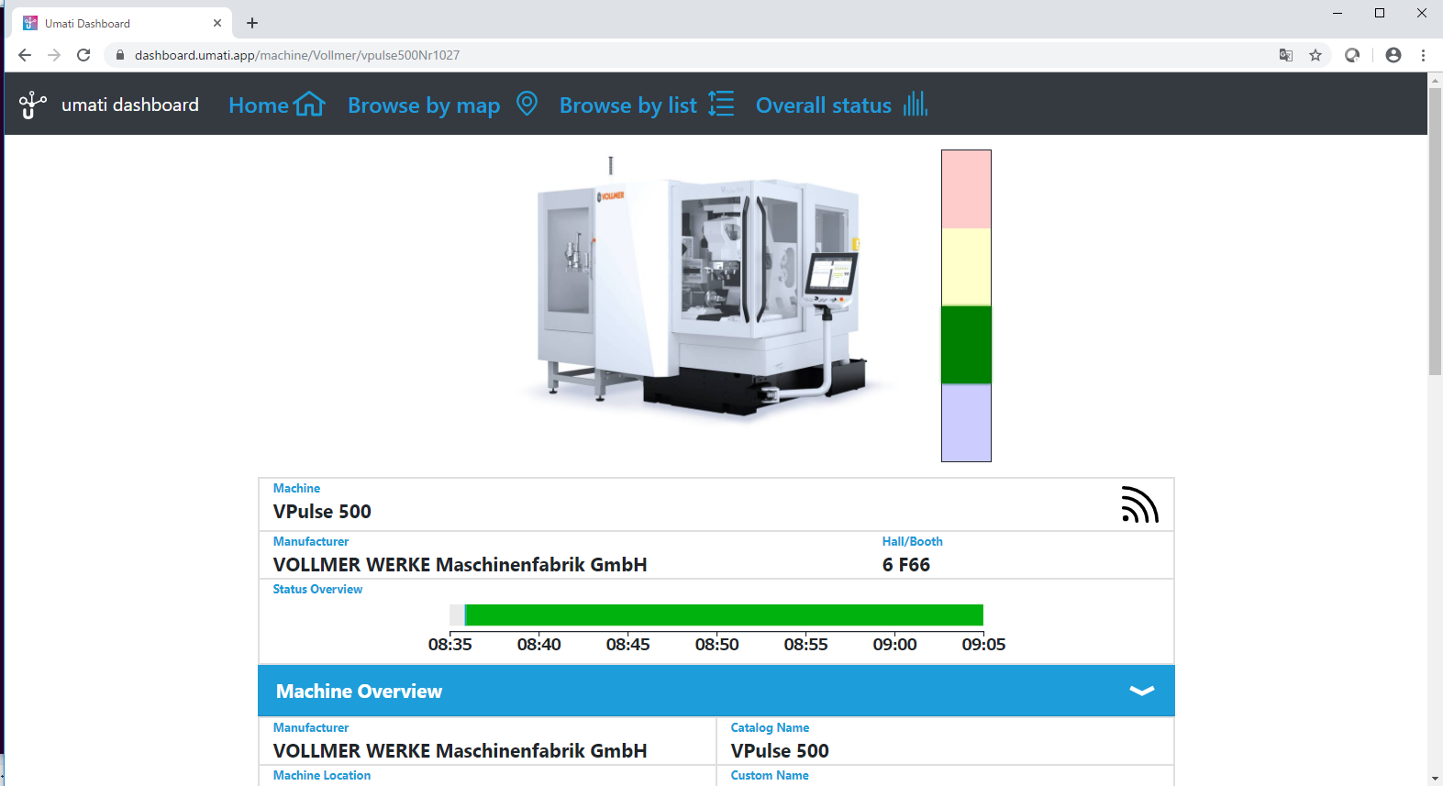Click the Overall status bar chart icon

pos(915,104)
